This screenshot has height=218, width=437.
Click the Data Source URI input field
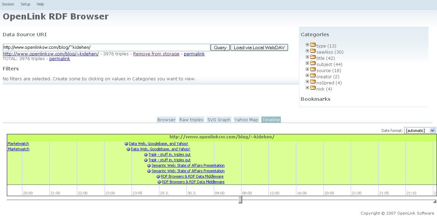click(107, 47)
